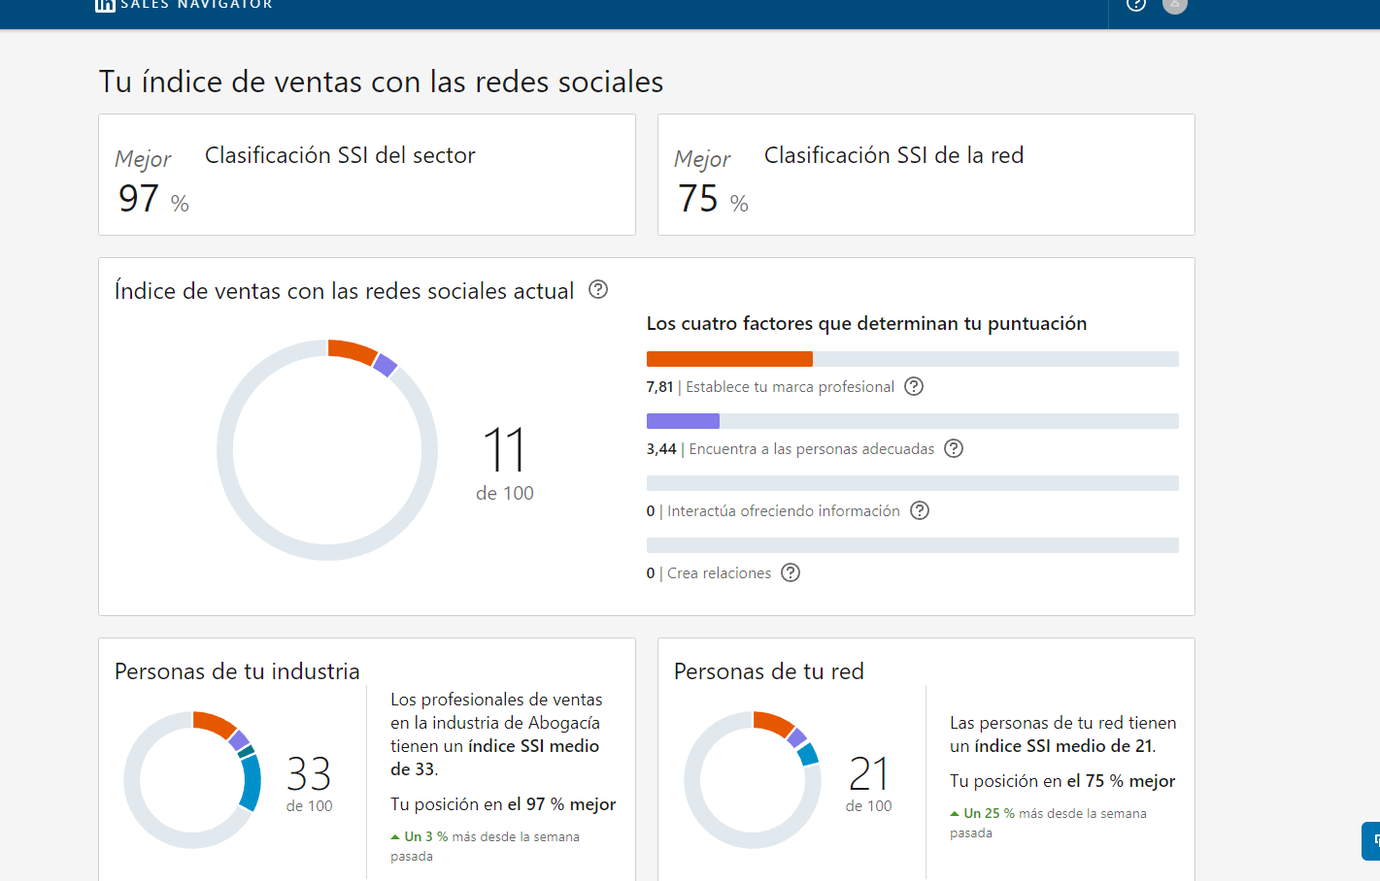Open help for 'Interactúa ofreciendo información'

(920, 510)
